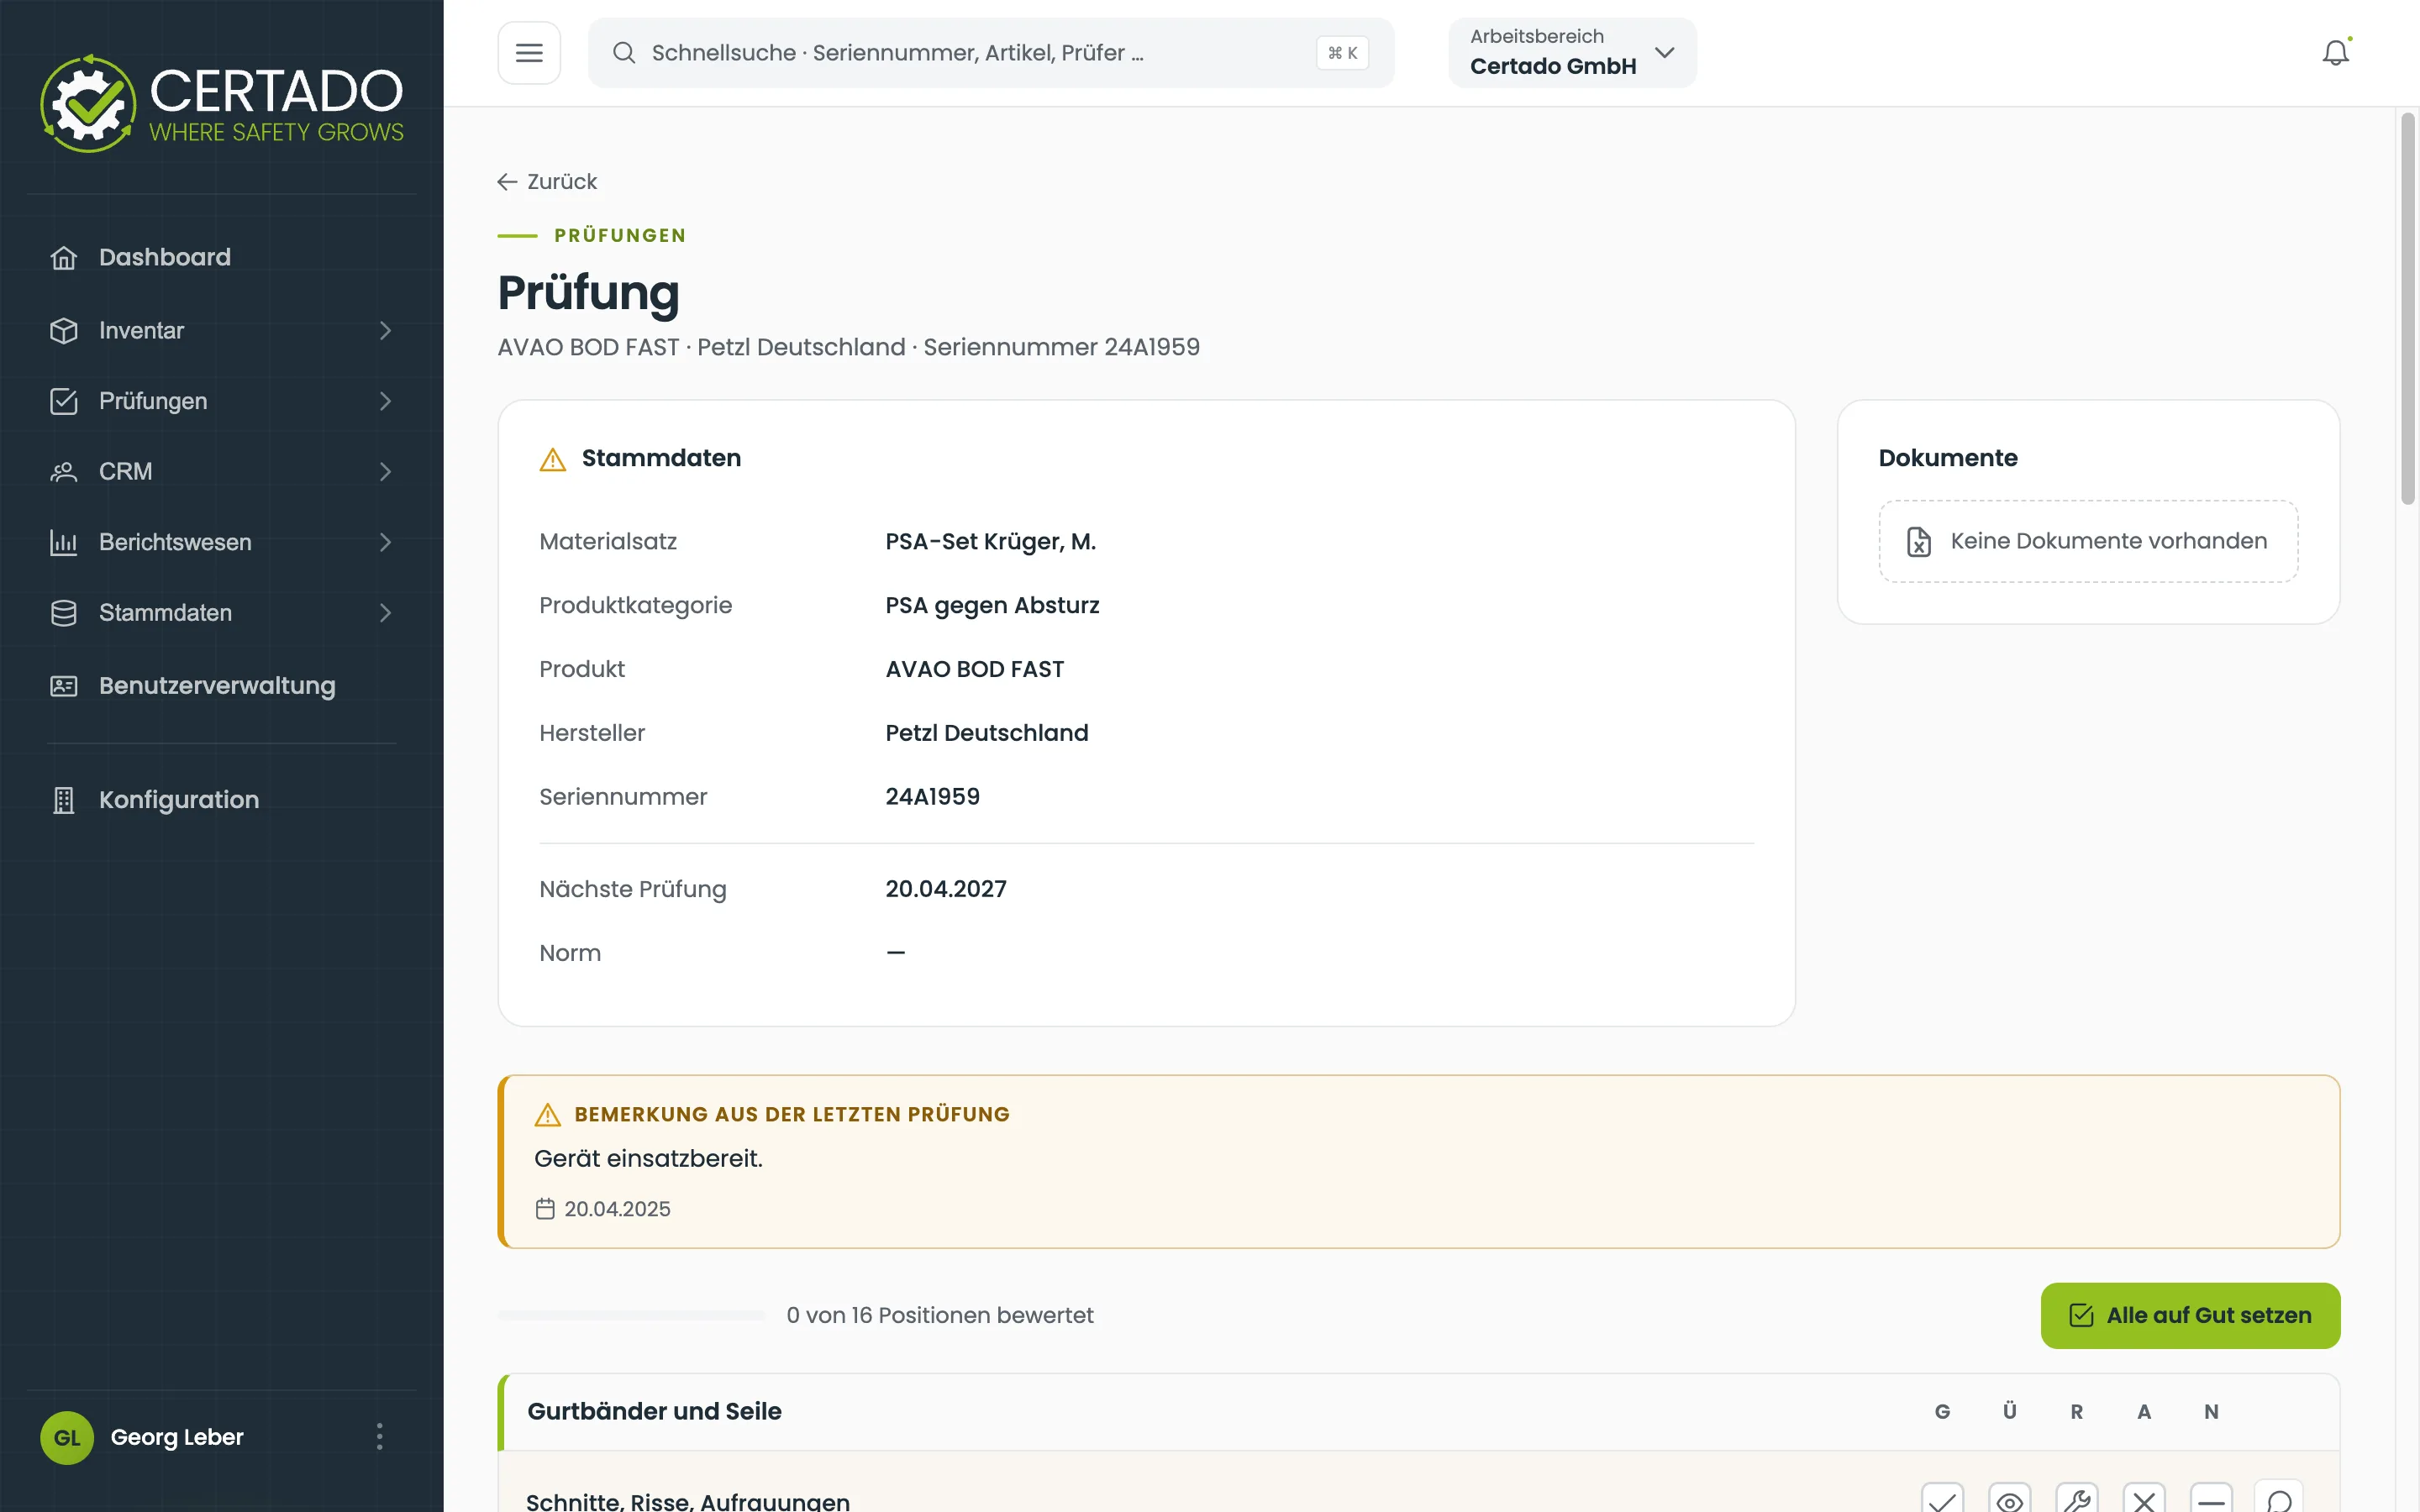Open the Dashboard menu item
The width and height of the screenshot is (2420, 1512).
222,258
